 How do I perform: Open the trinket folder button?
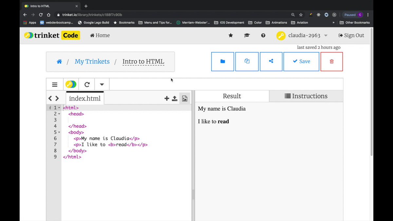[223, 62]
